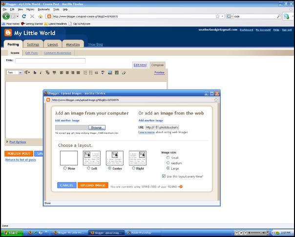Click the post Title input field
This screenshot has height=237, width=295.
point(50,61)
